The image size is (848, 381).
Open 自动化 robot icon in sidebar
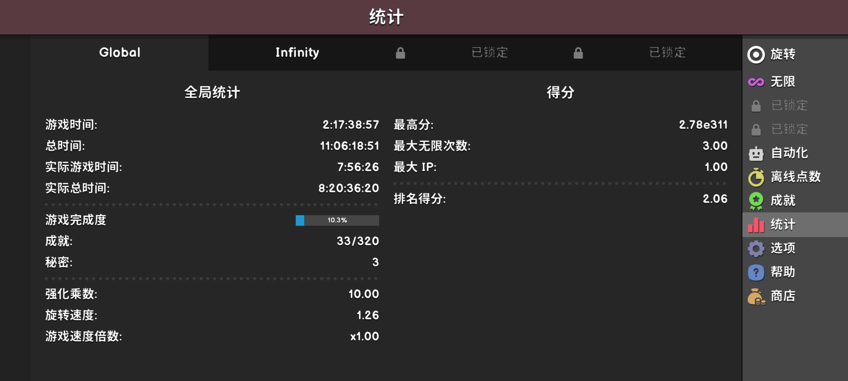[x=756, y=153]
